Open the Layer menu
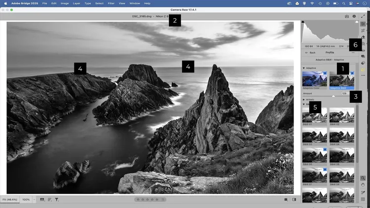Viewport: 370px width, 208px height. tap(76, 3)
